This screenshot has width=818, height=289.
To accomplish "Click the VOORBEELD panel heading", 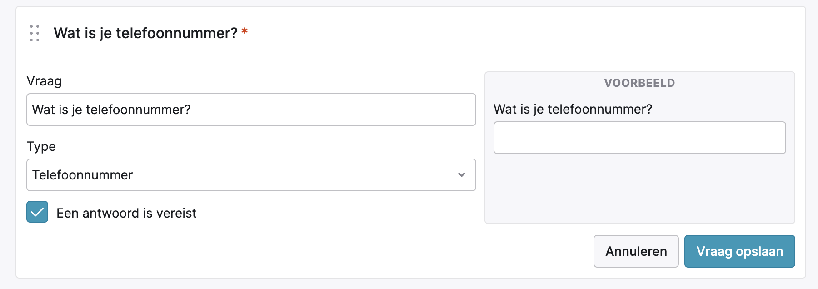I will [x=639, y=83].
